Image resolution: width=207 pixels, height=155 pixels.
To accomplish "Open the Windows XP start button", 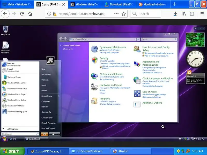I will tap(12, 151).
